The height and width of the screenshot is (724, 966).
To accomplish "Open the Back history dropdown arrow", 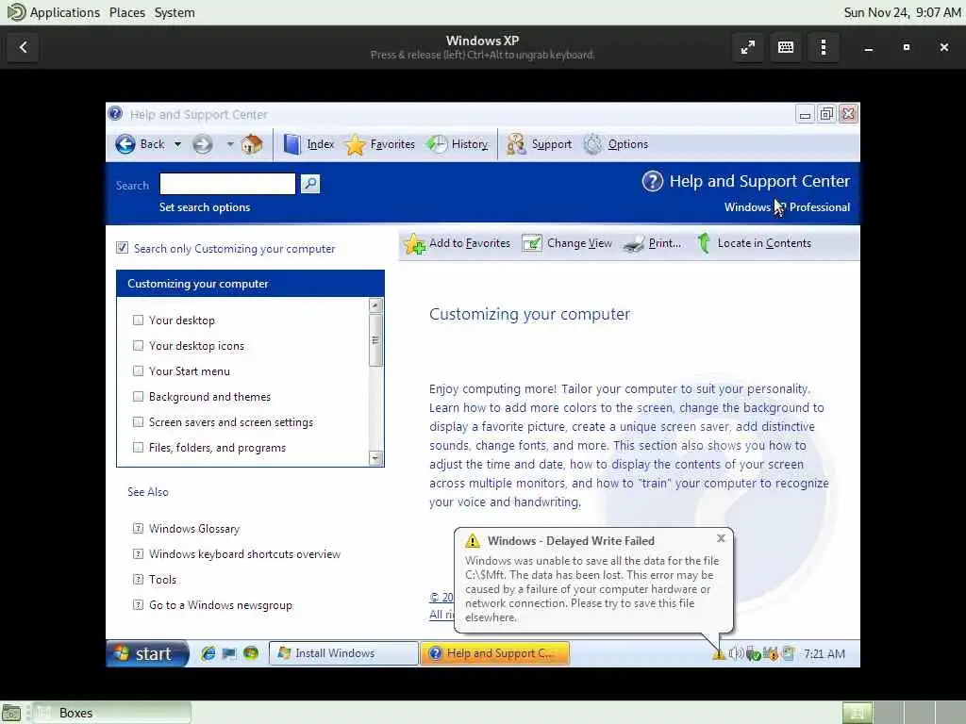I will 177,144.
